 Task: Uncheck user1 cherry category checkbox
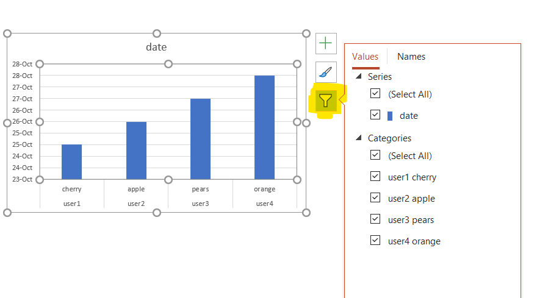[375, 176]
